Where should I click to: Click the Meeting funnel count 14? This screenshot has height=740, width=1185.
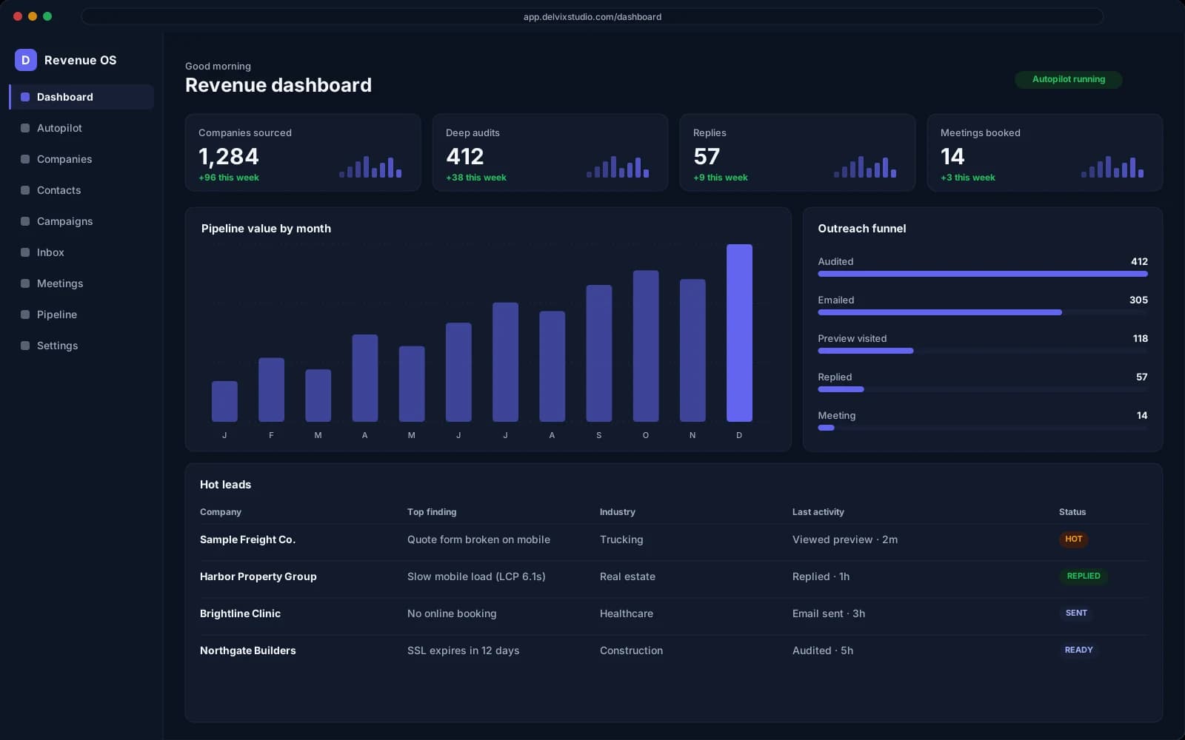(1142, 415)
